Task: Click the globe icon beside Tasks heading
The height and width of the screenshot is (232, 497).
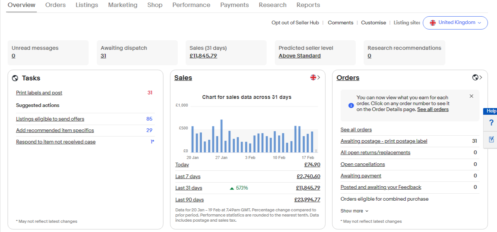Action: 15,78
